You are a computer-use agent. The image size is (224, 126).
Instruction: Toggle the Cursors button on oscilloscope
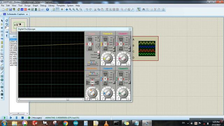(x=98, y=57)
